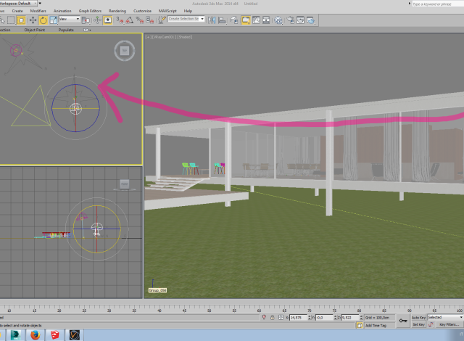
Task: Toggle Spinner Snap
Action: (x=150, y=20)
